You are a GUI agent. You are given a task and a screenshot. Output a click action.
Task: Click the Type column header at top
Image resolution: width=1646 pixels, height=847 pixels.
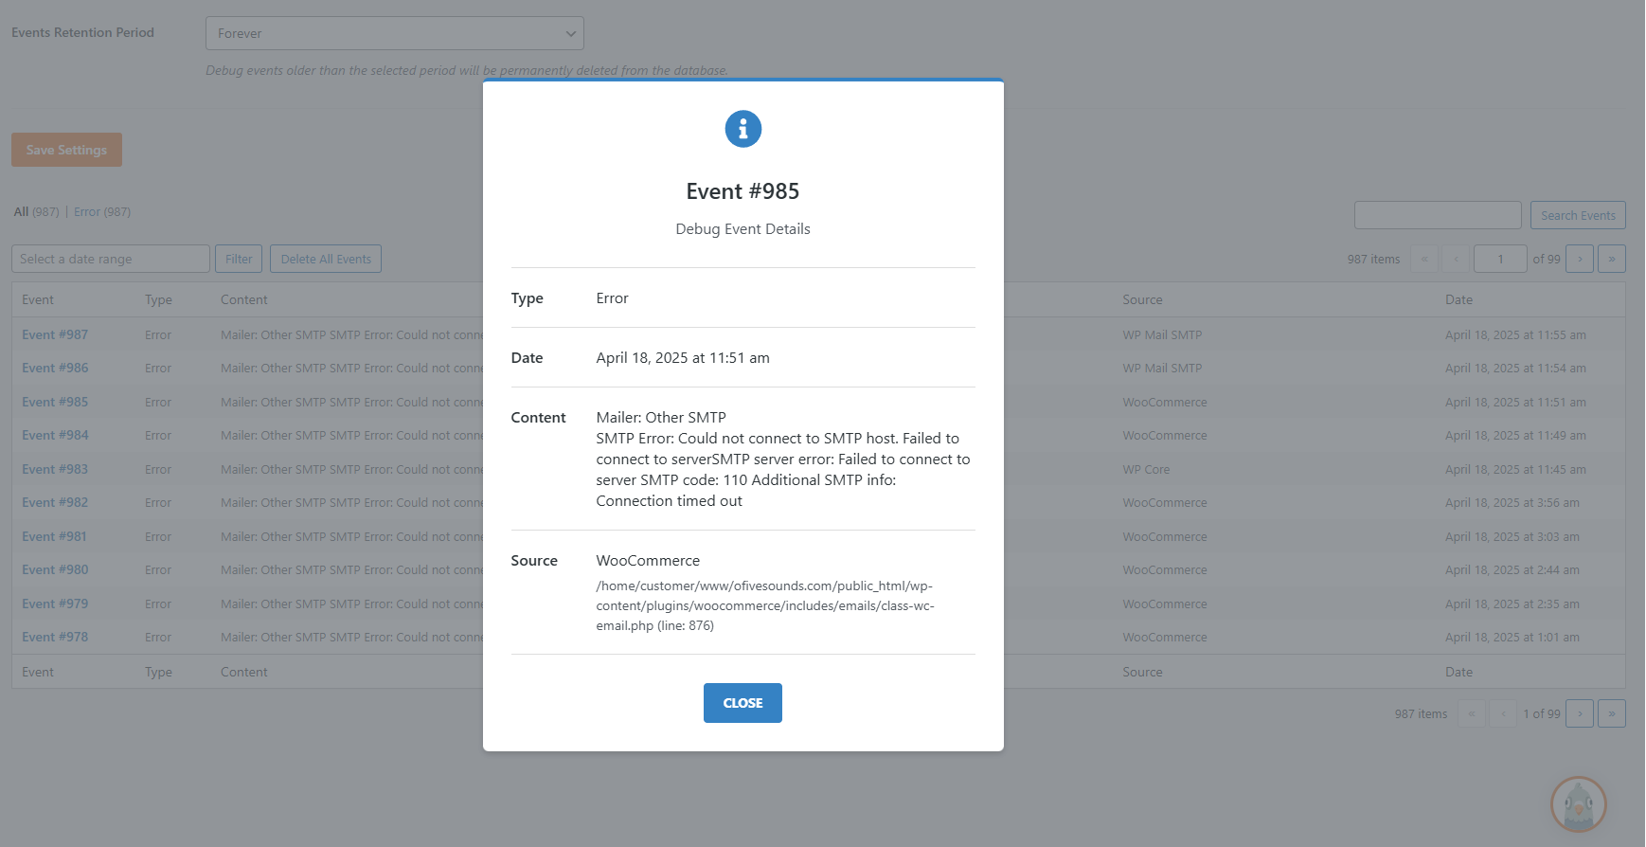click(158, 299)
